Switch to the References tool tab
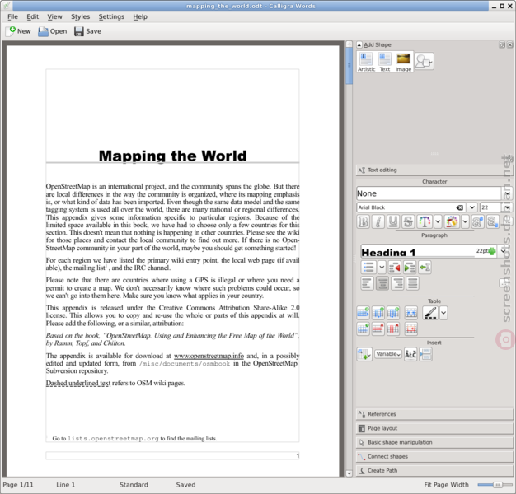The image size is (516, 494). (x=434, y=414)
